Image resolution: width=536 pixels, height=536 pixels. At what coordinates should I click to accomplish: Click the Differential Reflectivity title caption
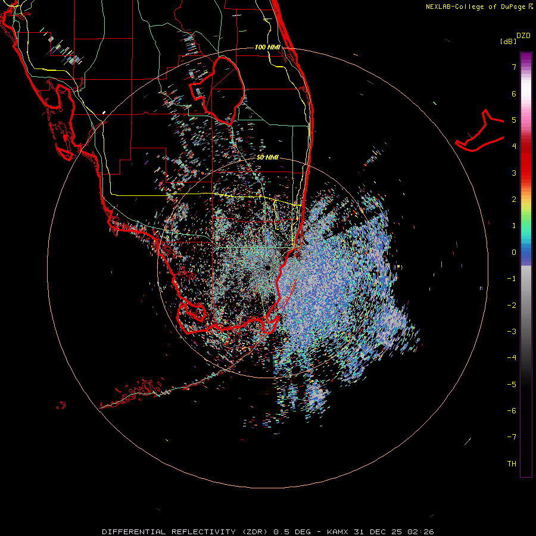(268, 532)
